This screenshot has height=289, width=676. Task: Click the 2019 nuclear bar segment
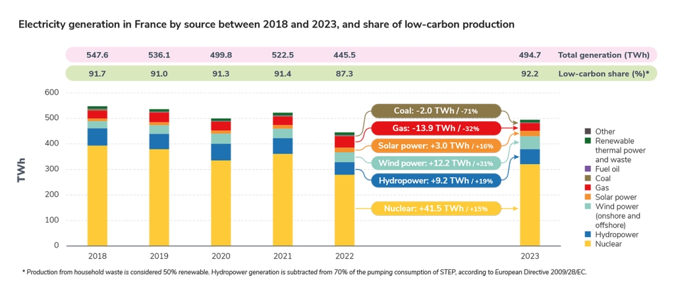pos(159,197)
